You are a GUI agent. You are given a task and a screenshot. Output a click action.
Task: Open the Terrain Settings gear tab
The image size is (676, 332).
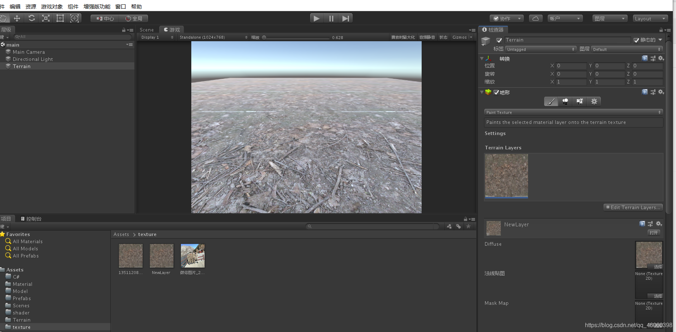click(594, 102)
